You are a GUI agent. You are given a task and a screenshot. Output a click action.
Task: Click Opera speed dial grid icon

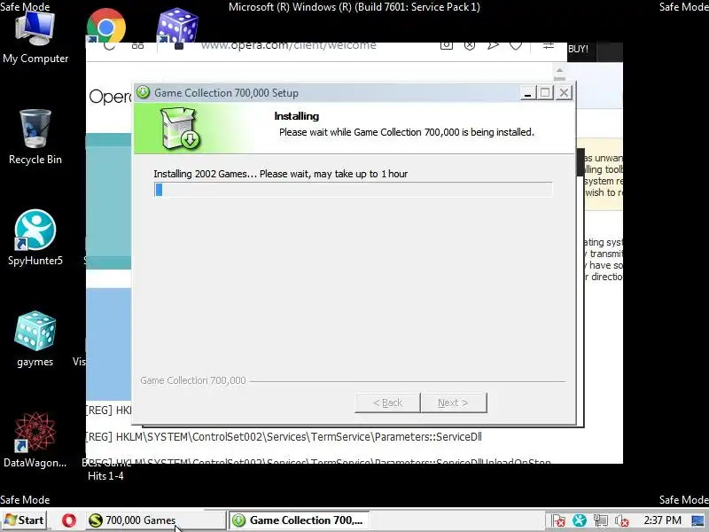click(x=138, y=45)
